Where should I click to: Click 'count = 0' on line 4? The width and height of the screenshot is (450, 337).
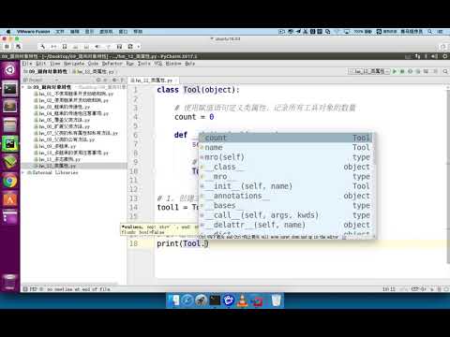pyautogui.click(x=194, y=117)
